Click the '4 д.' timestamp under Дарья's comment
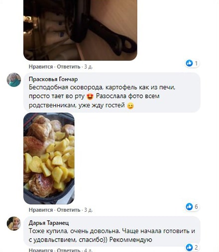Screen dimensions: 219x252 click(89, 250)
